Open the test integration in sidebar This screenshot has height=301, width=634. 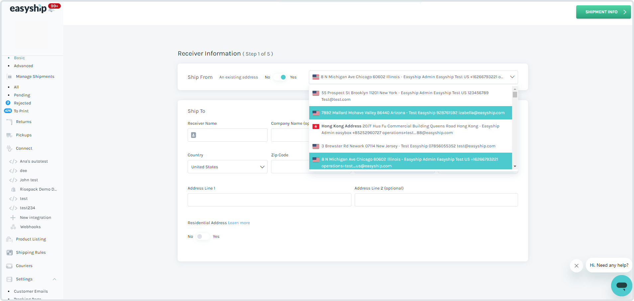pos(24,199)
